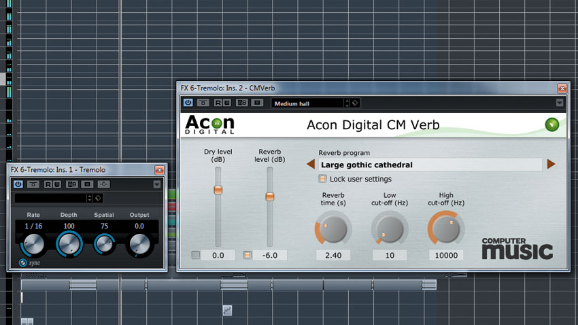Click the Tremolo Spatial knob
The height and width of the screenshot is (325, 578).
click(x=104, y=244)
